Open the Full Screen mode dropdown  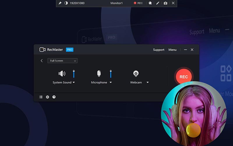tap(62, 61)
